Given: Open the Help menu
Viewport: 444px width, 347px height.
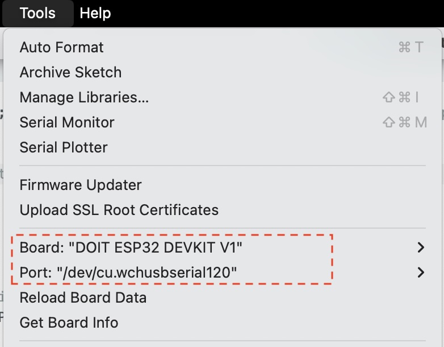Looking at the screenshot, I should click(x=95, y=13).
